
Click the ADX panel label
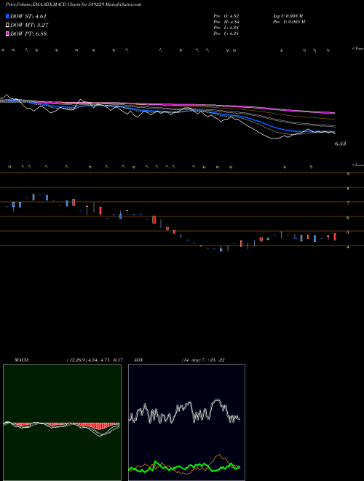139,360
